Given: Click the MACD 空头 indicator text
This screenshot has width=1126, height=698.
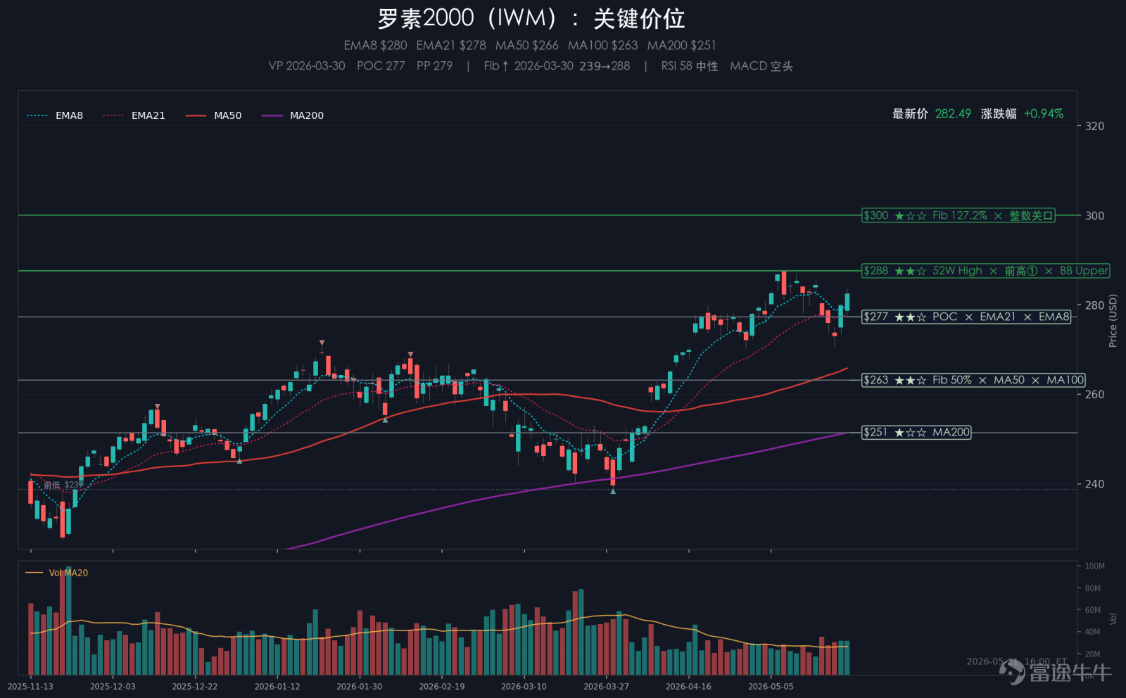Looking at the screenshot, I should pos(761,65).
